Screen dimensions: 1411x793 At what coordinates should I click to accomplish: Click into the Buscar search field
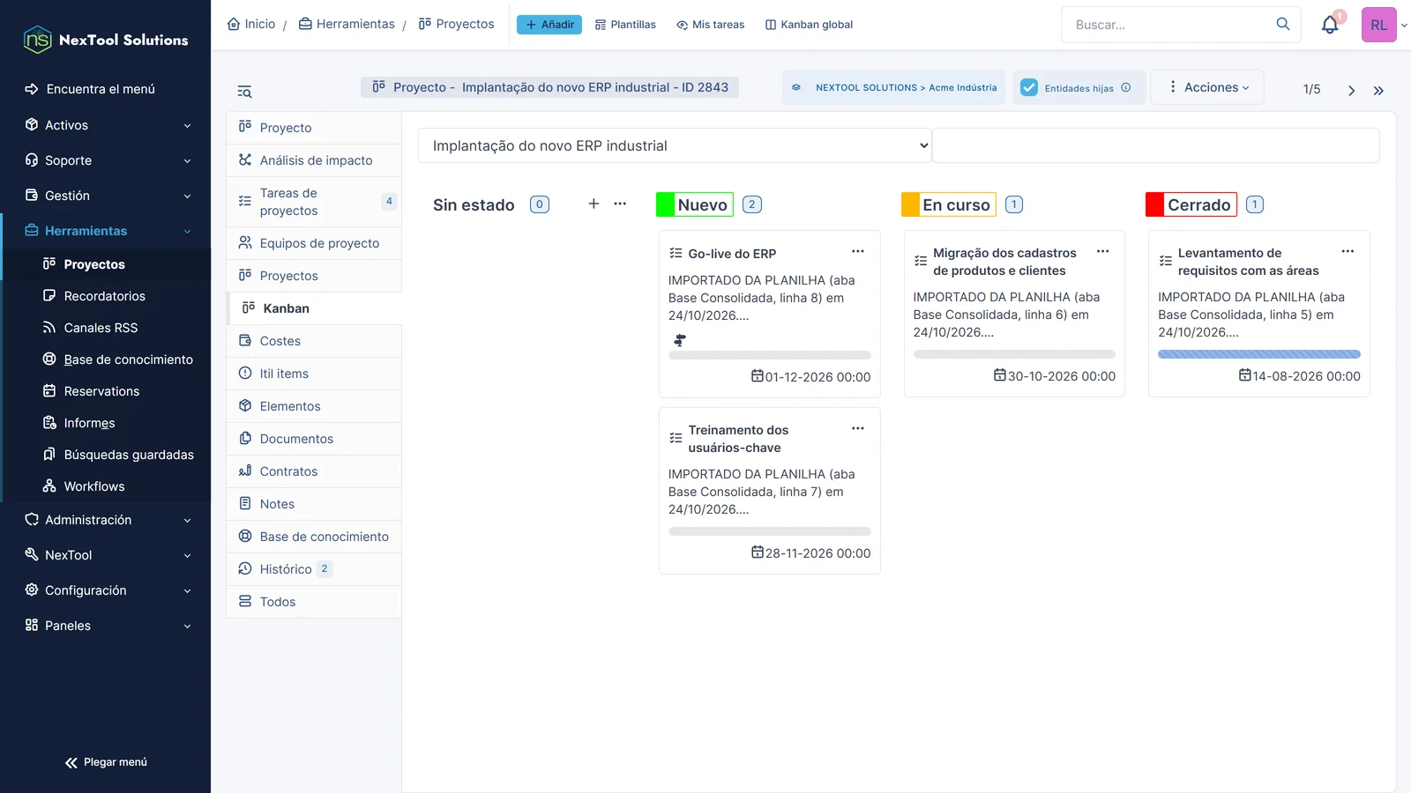tap(1170, 25)
